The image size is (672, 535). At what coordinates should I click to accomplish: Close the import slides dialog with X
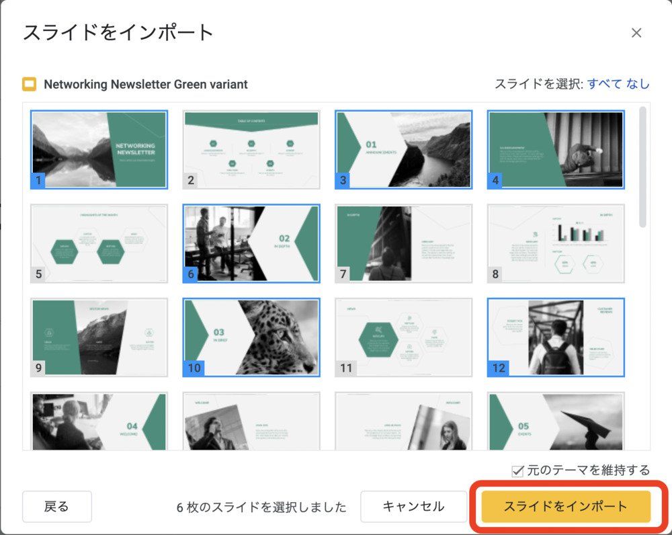[636, 33]
